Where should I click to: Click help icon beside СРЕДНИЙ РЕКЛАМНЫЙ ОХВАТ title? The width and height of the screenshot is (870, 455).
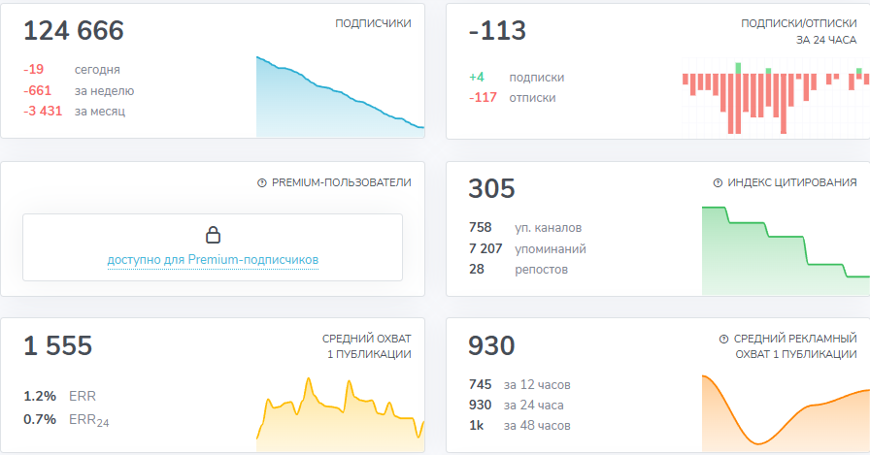click(722, 339)
